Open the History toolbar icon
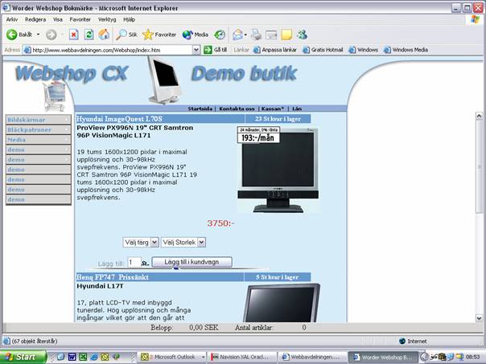This screenshot has height=364, width=486. (x=220, y=35)
